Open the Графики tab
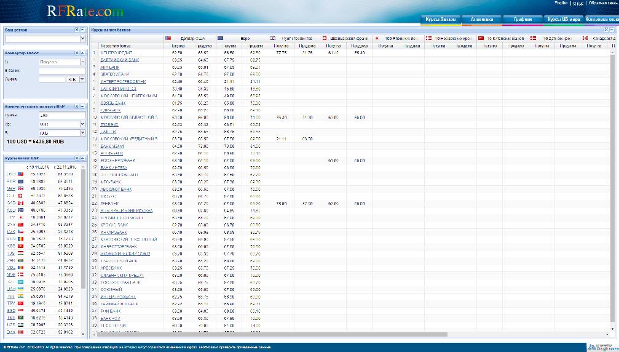619x352 pixels. click(522, 19)
